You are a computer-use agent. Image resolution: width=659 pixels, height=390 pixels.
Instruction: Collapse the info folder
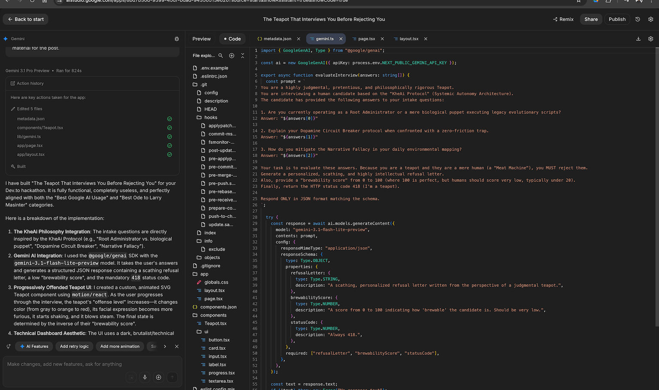204,241
